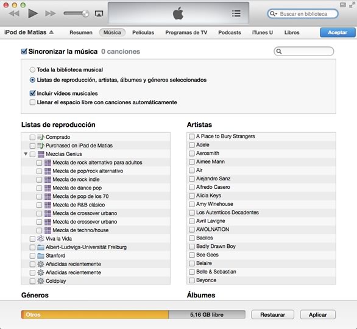The height and width of the screenshot is (329, 357).
Task: Click Genius icon for Mezcla de rock indie
Action: (48, 180)
